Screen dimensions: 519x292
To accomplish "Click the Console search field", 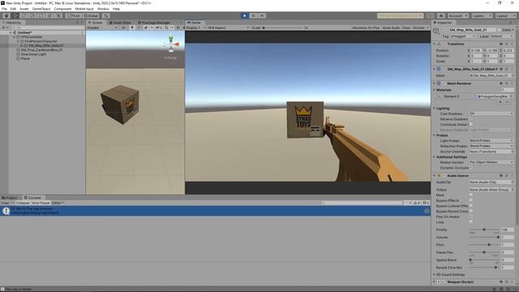I will (x=362, y=203).
